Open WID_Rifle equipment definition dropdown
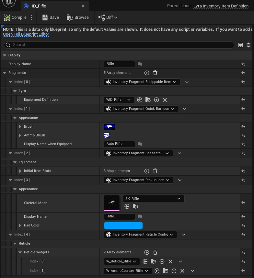The height and width of the screenshot is (278, 254). [x=119, y=100]
